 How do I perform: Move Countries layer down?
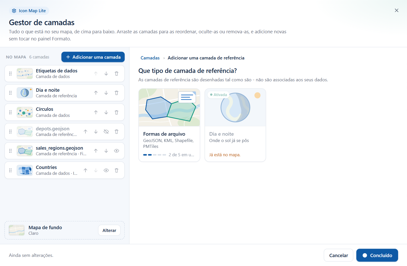(x=96, y=170)
